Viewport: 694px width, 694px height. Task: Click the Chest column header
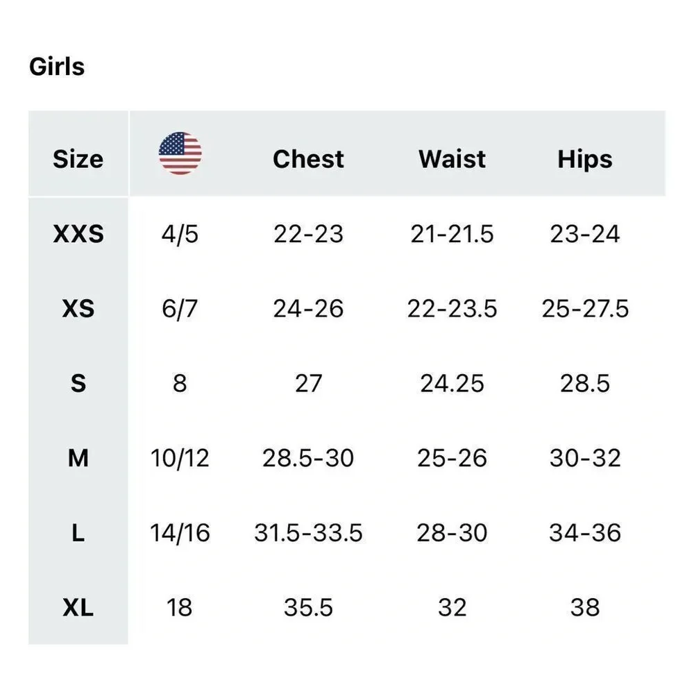(x=308, y=159)
